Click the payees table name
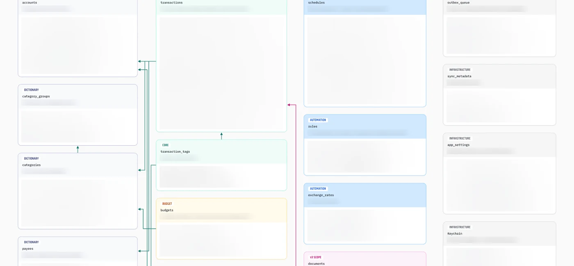574x266 pixels. (x=28, y=249)
